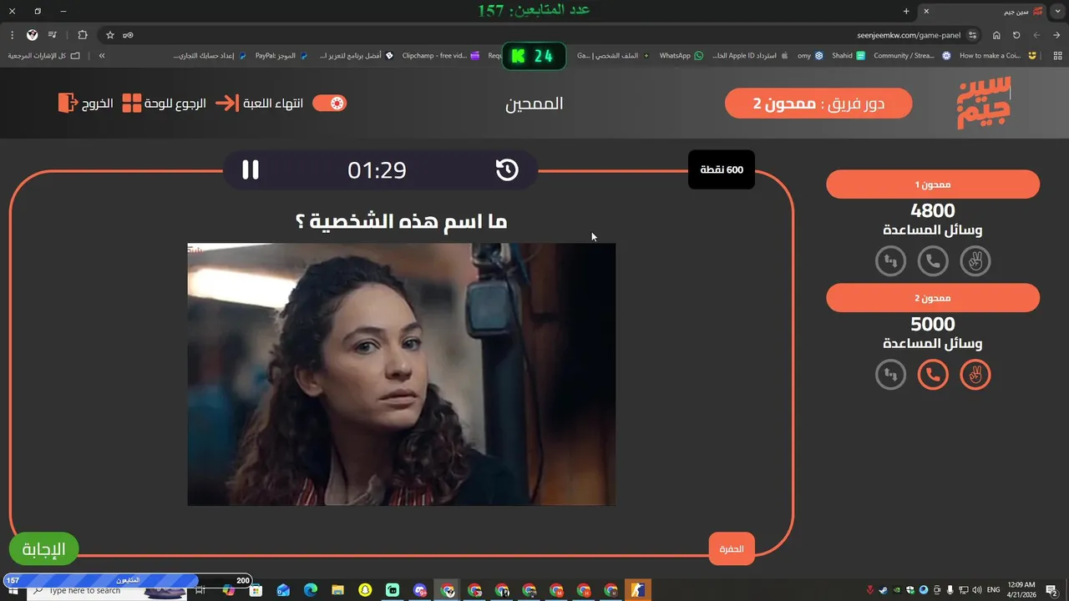
Task: Use ممحون 2 team's phone call lifeline
Action: (x=933, y=374)
